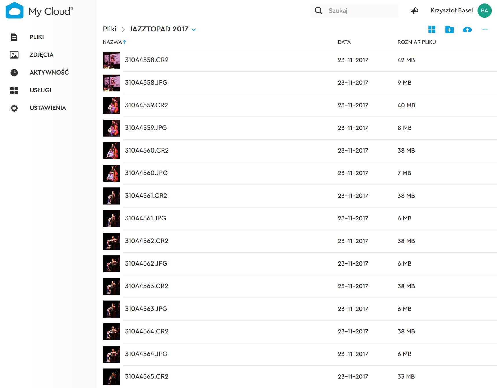Select file name 310A4563.JPG

coord(146,309)
